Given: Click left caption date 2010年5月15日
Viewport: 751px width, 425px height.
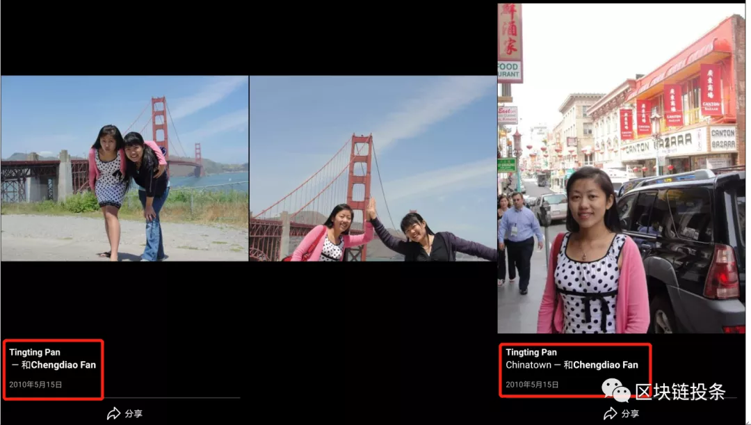Looking at the screenshot, I should click(x=35, y=384).
